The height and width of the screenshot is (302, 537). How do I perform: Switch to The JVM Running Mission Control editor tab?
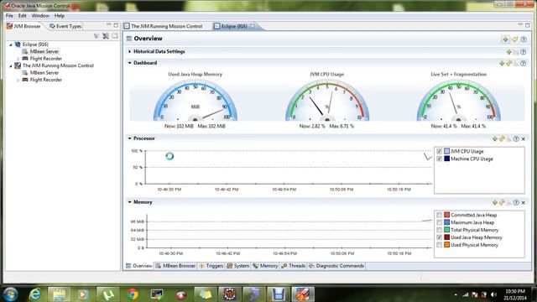(x=164, y=26)
